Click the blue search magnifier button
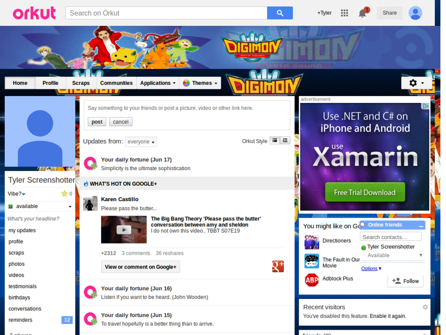Image resolution: width=446 pixels, height=335 pixels. (280, 13)
